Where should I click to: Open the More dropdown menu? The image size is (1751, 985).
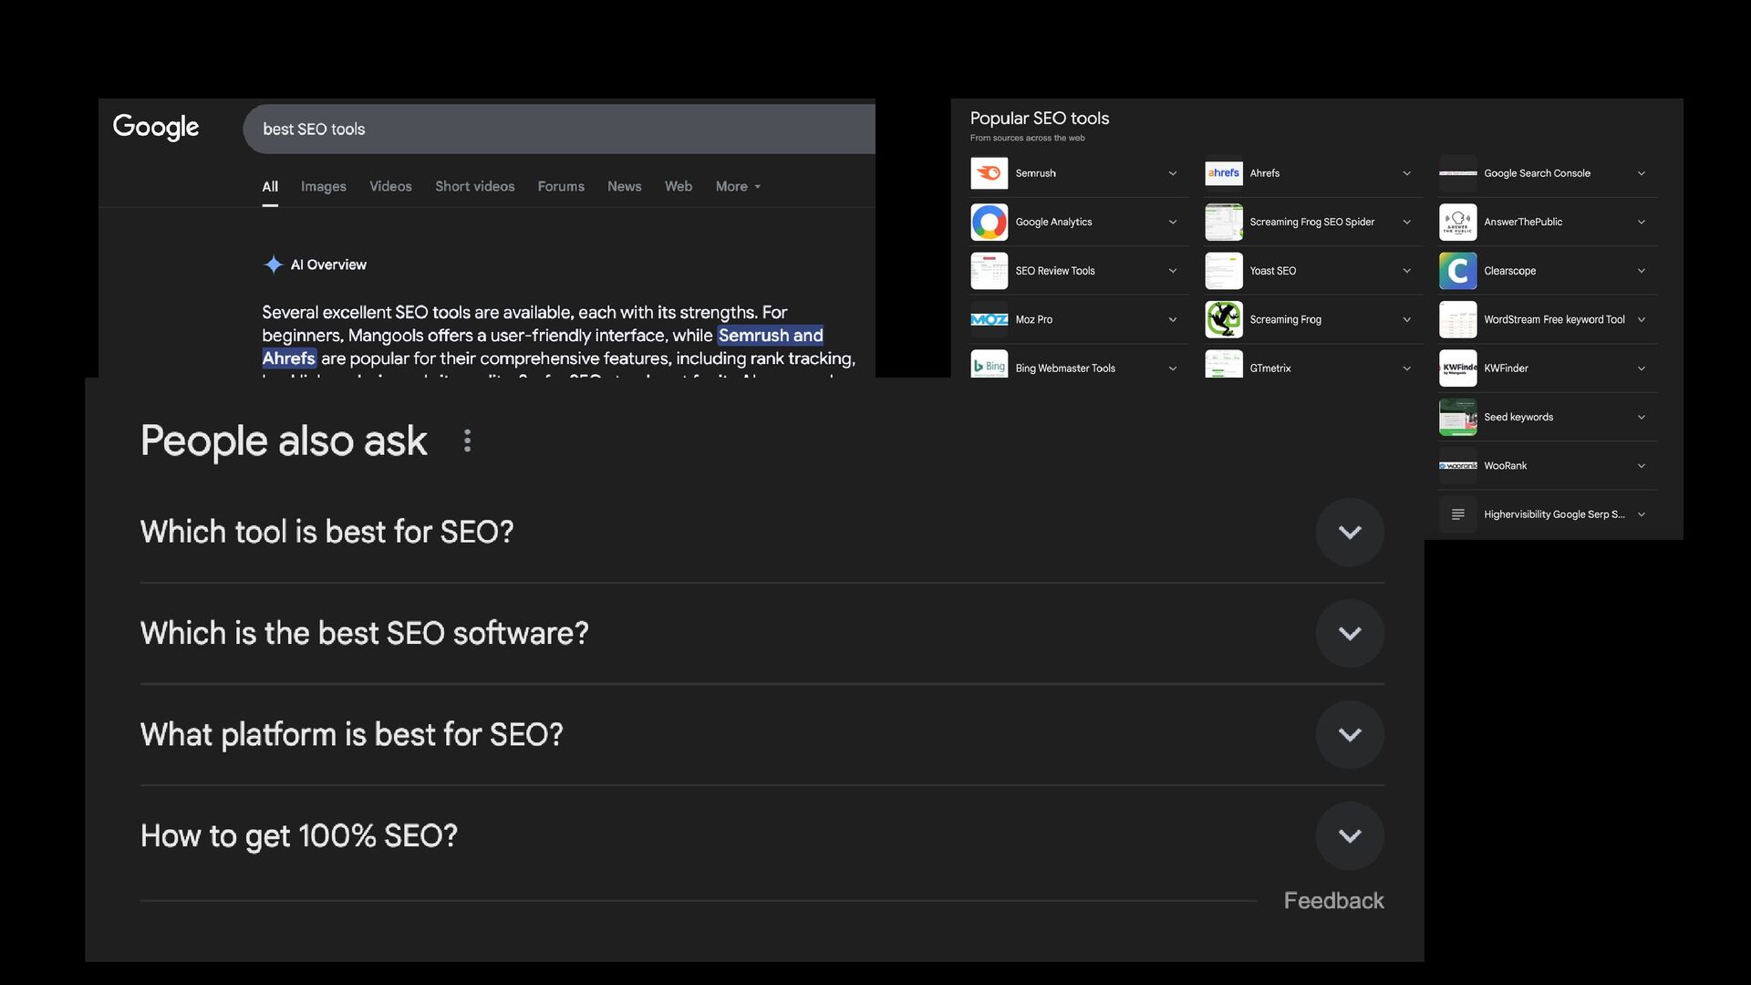[x=738, y=186]
